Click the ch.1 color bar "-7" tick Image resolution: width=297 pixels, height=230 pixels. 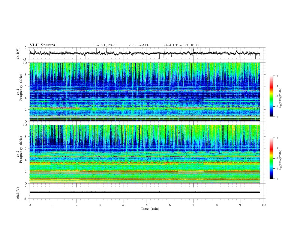coord(276,117)
